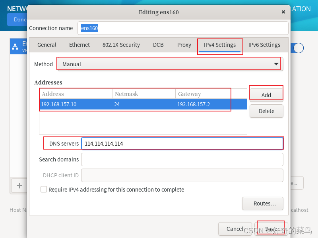Click the netmask cell 24
318x238 pixels.
click(117, 104)
